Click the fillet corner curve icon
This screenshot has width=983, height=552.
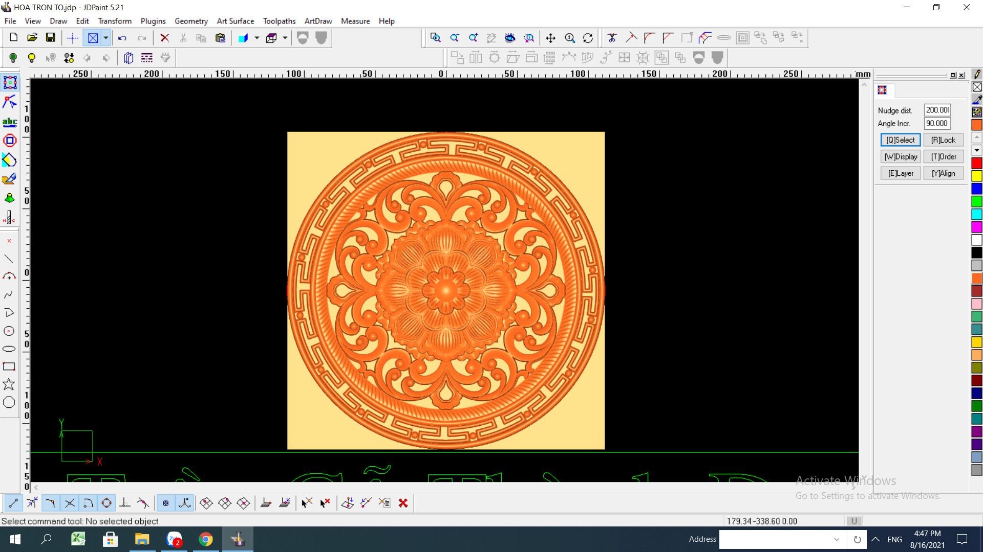(x=649, y=38)
